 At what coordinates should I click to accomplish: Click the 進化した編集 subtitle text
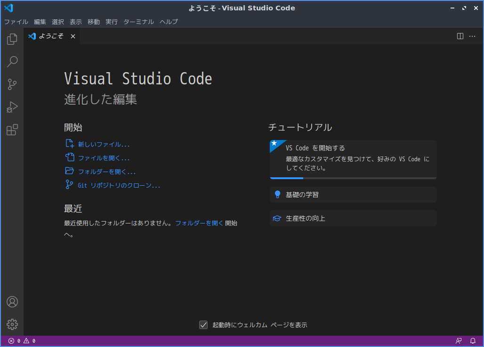(x=100, y=99)
